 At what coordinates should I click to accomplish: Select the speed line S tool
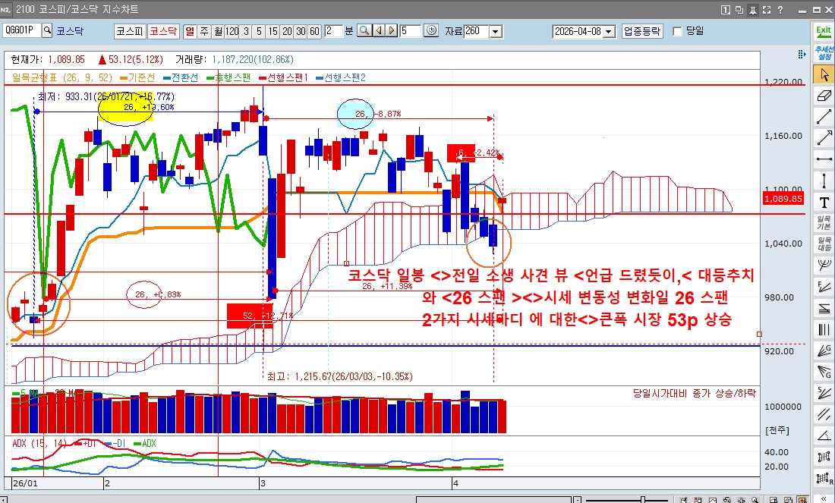point(824,393)
